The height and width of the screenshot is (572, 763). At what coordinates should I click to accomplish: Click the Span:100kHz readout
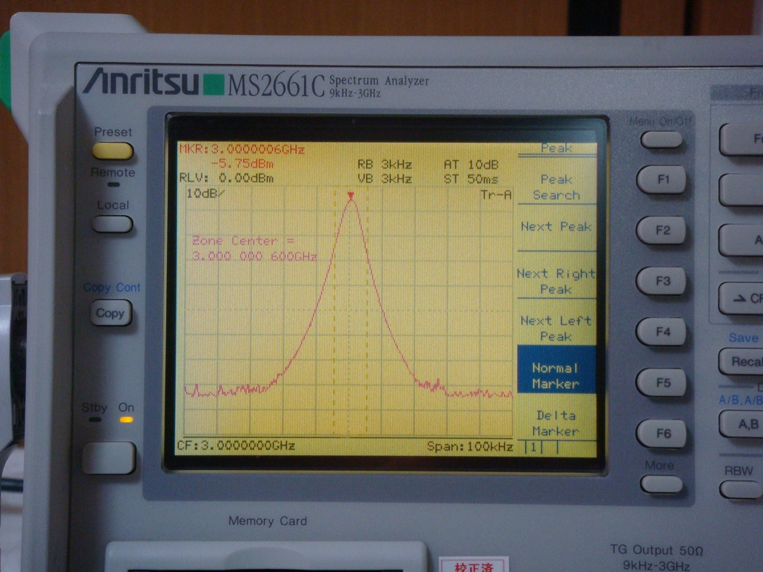(x=469, y=447)
